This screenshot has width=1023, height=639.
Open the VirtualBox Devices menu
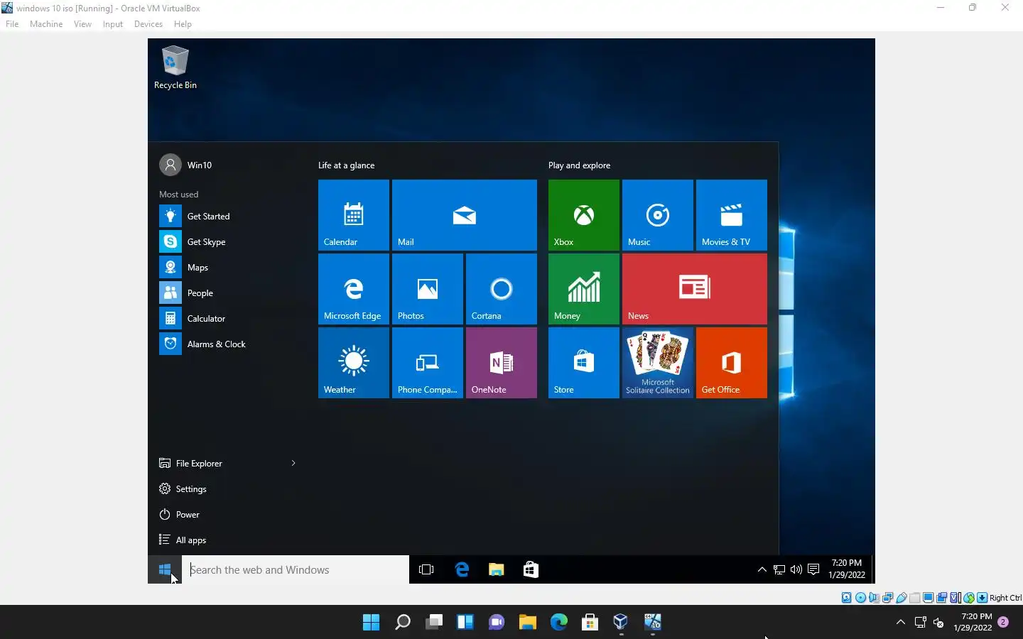(x=148, y=24)
